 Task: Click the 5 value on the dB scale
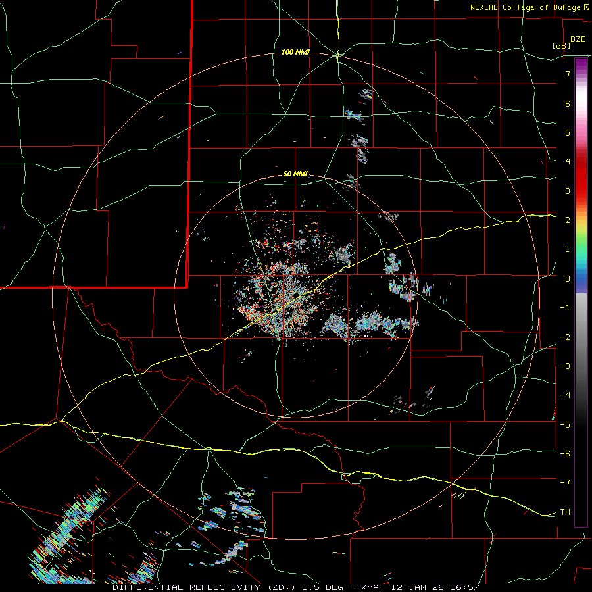pyautogui.click(x=568, y=132)
